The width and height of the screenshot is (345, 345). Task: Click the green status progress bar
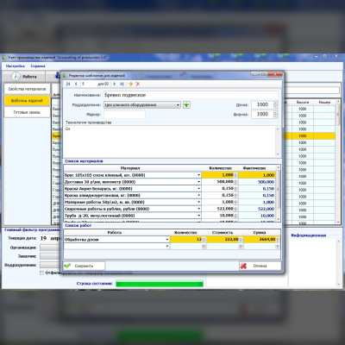pos(160,284)
